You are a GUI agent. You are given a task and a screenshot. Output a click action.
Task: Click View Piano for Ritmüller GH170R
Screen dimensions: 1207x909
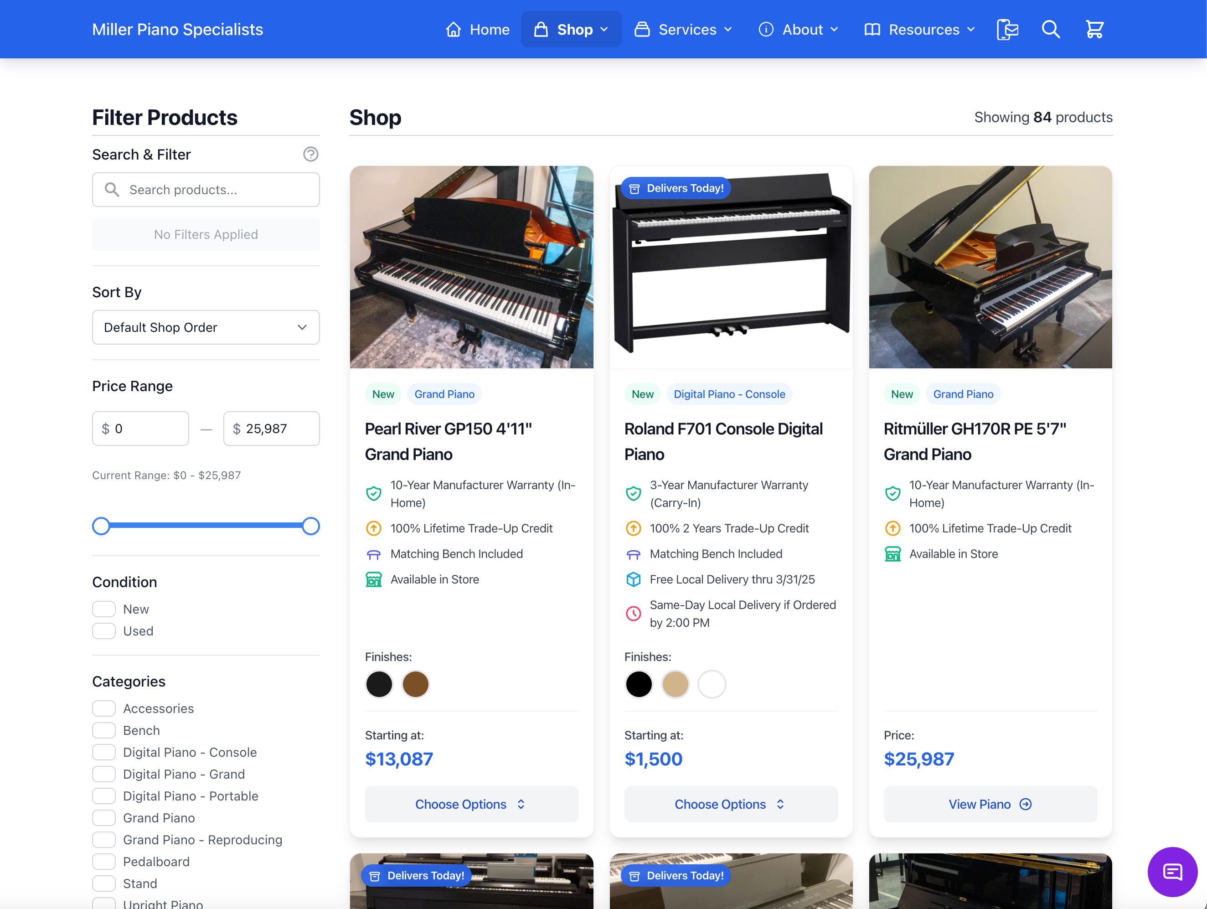[x=990, y=804]
